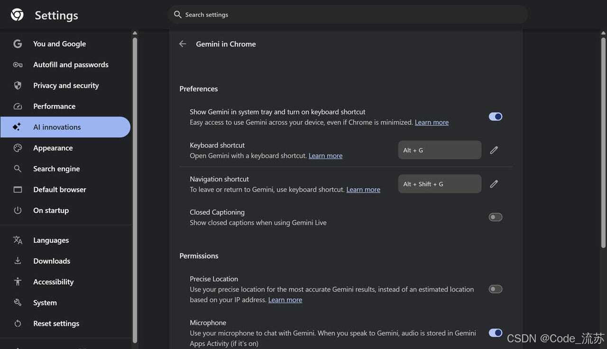The image size is (607, 349).
Task: Open Privacy and security section
Action: [x=65, y=85]
